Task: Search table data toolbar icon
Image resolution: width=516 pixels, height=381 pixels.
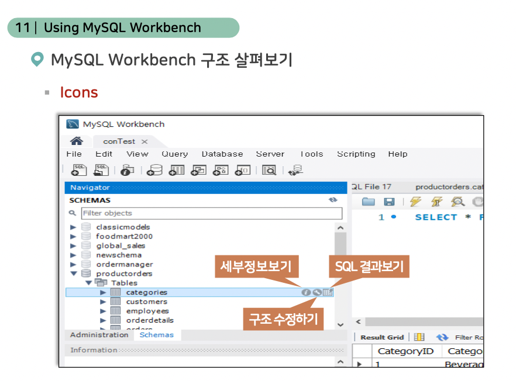Action: (269, 170)
